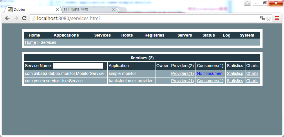Open Status in the navigation bar
Viewport: 284px width, 137px height.
[209, 35]
